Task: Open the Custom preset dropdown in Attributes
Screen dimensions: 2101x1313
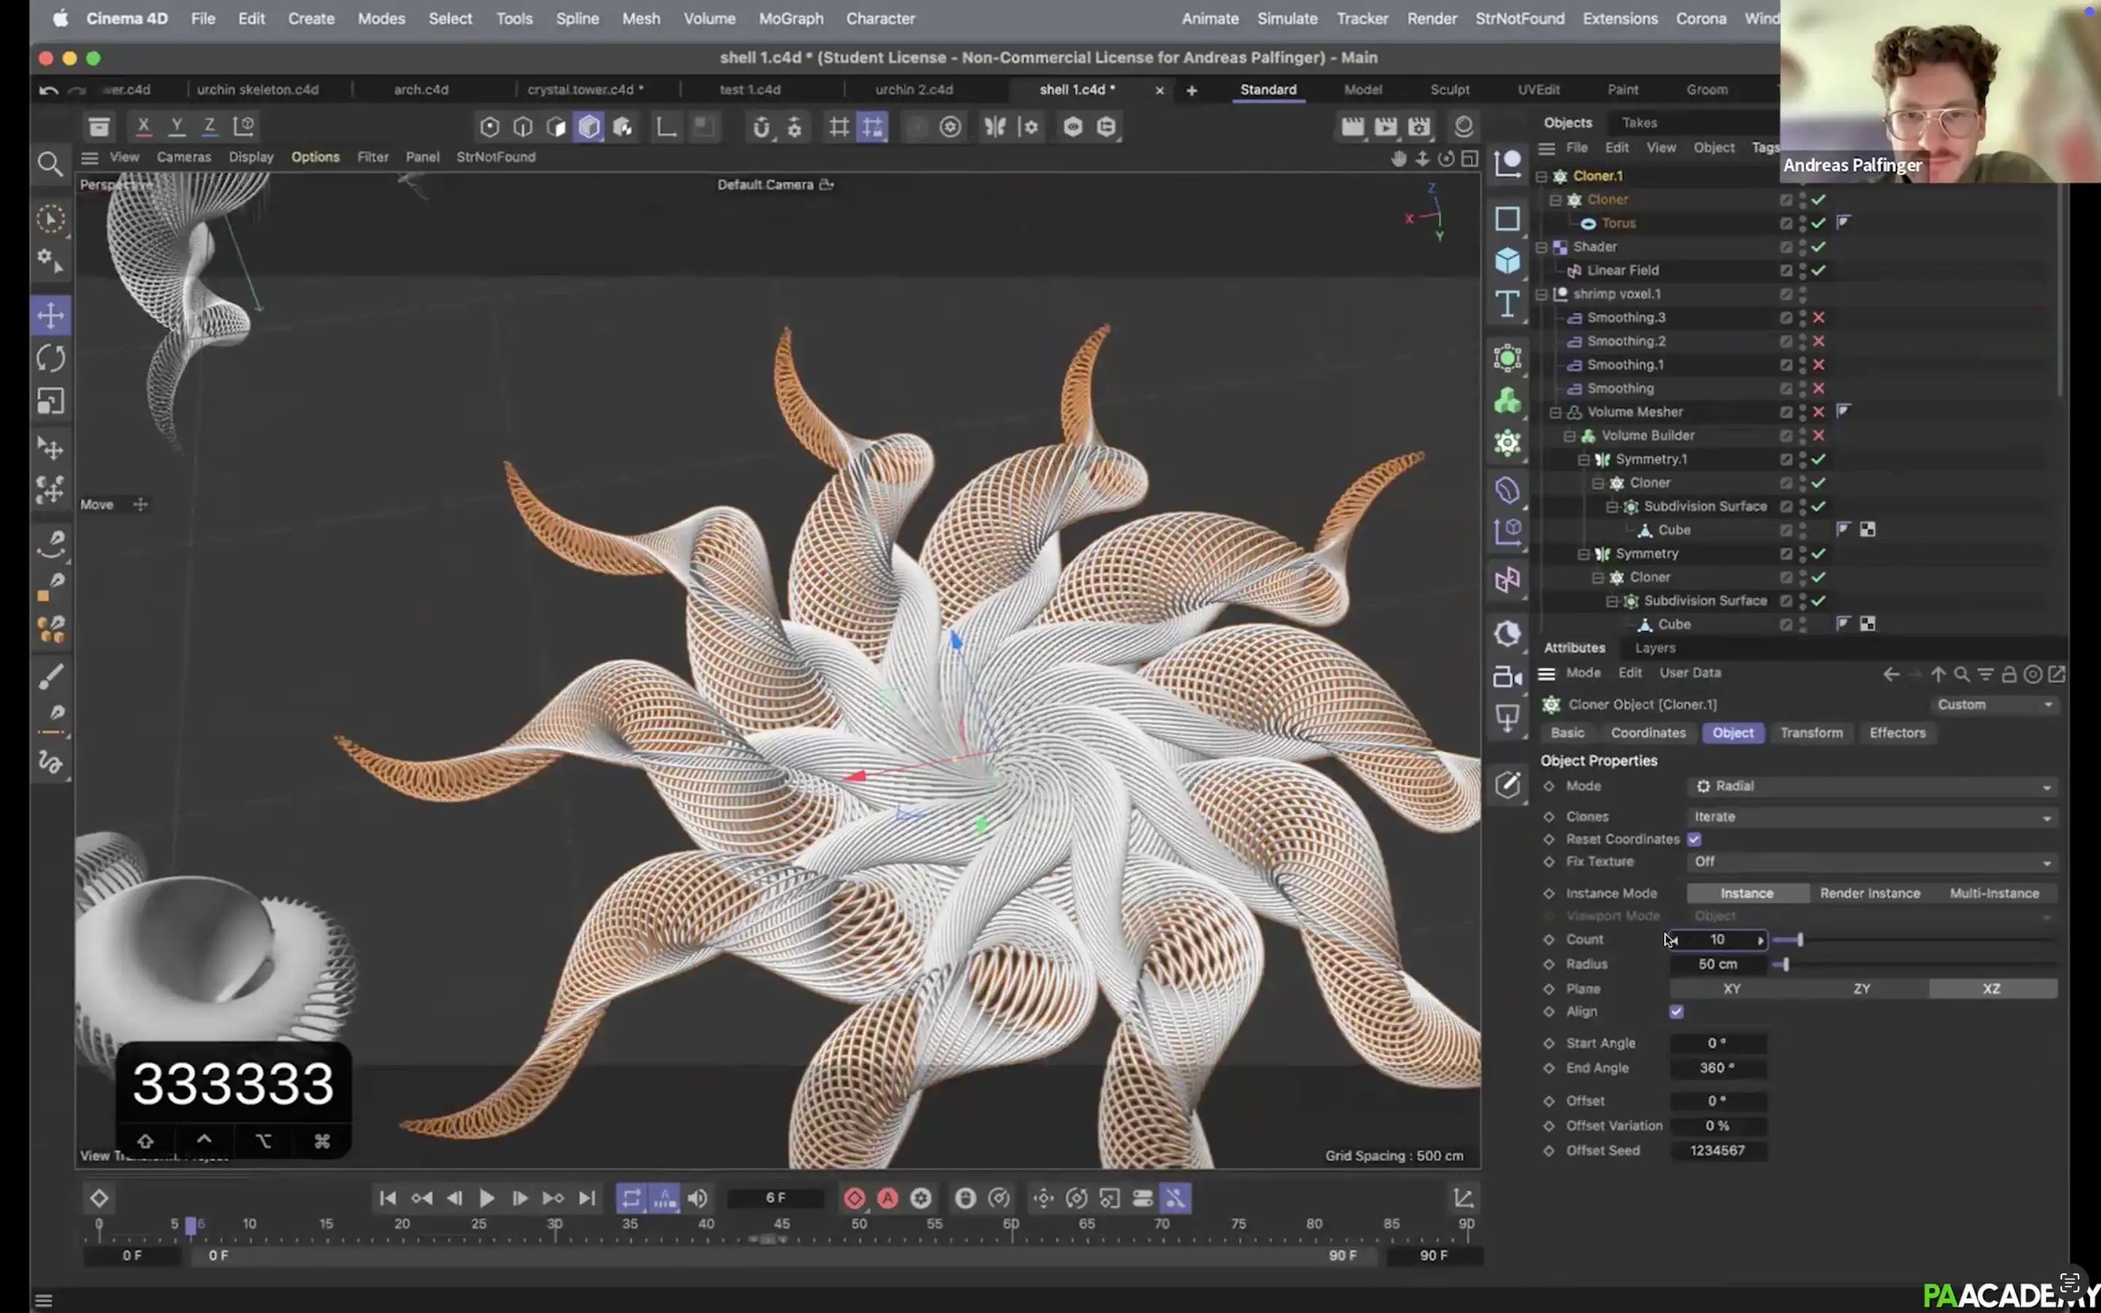Action: tap(1995, 704)
